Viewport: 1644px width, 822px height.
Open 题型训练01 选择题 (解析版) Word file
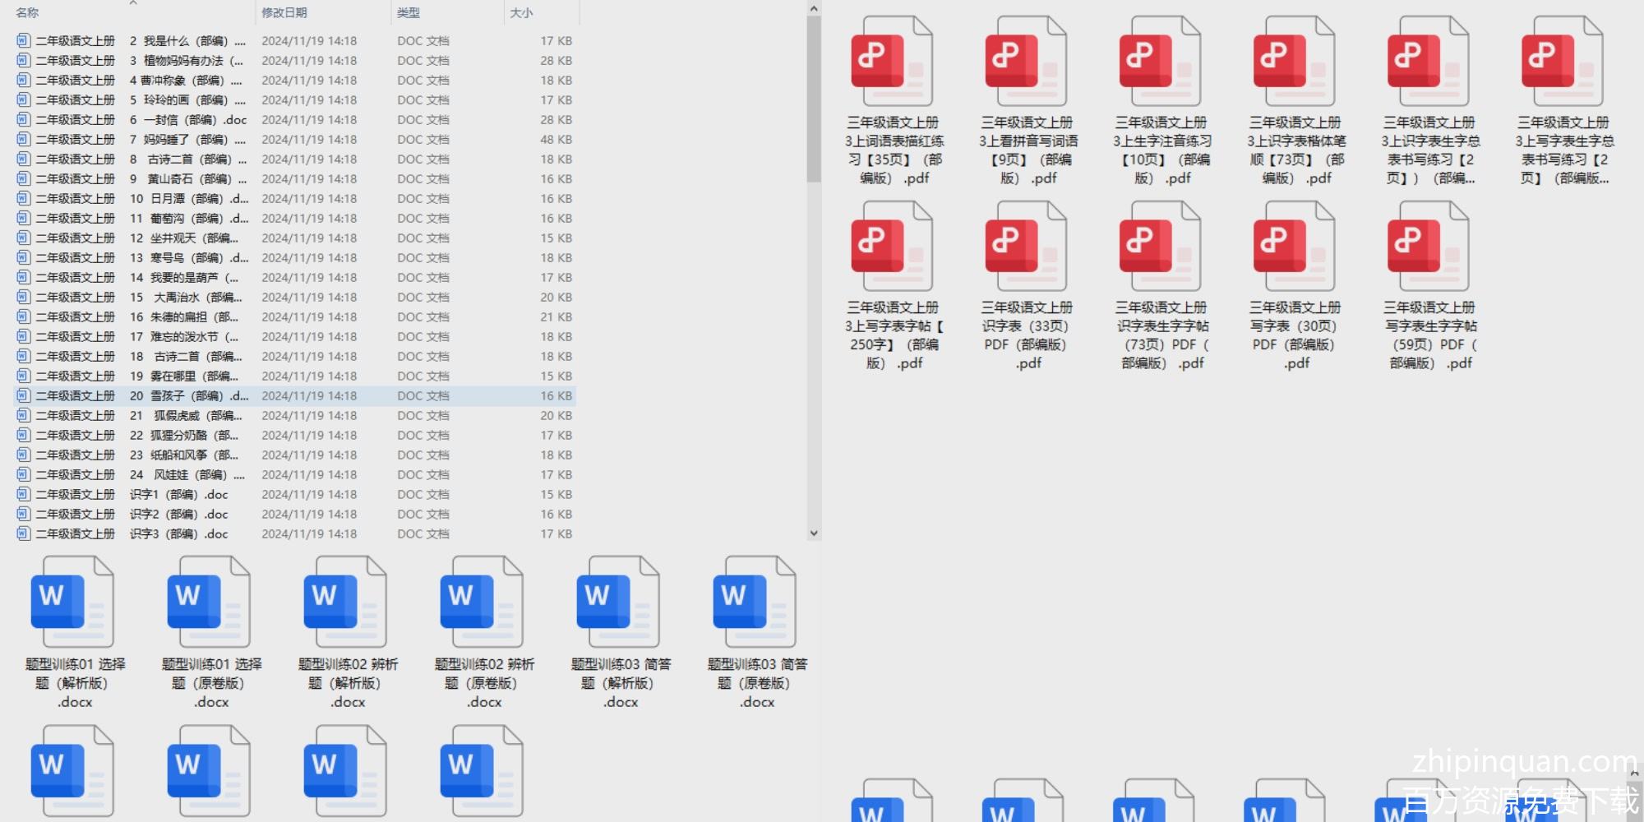pos(72,603)
